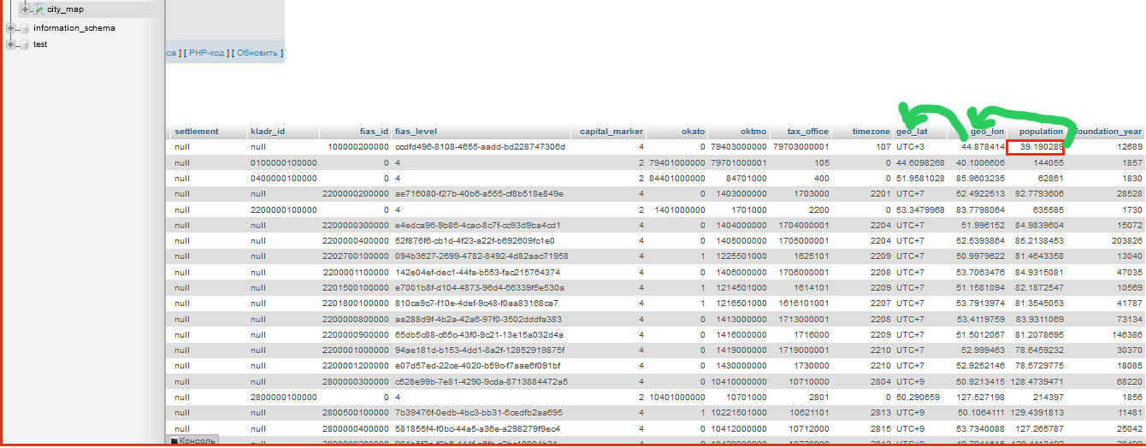Viewport: 1146px width, 448px height.
Task: Sort by the settlement column header
Action: [x=197, y=132]
